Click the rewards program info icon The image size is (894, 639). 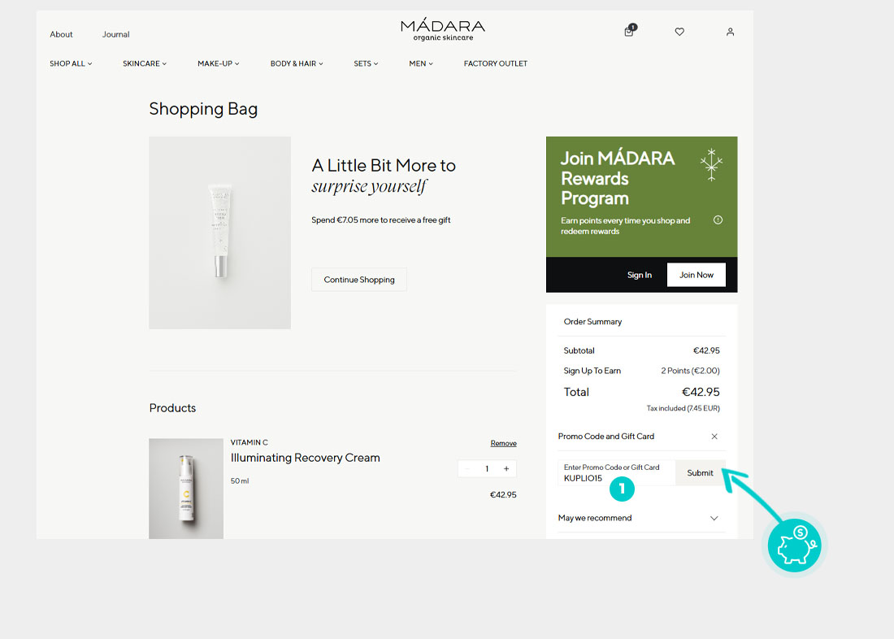pos(718,220)
